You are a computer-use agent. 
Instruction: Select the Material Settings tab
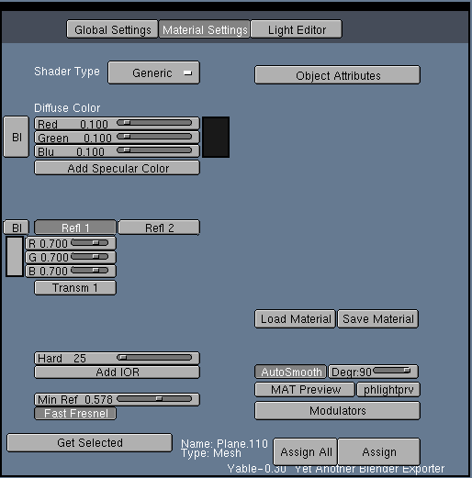click(204, 29)
